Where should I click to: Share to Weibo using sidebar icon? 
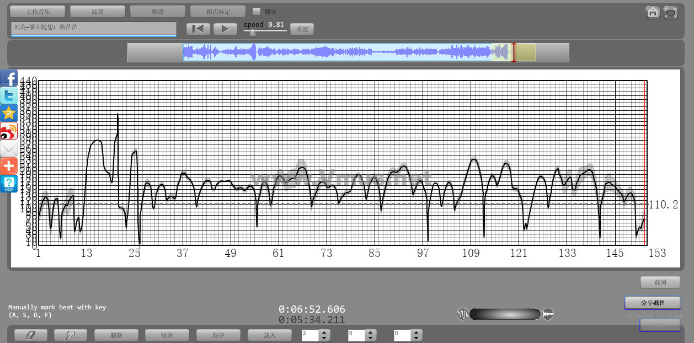[9, 131]
